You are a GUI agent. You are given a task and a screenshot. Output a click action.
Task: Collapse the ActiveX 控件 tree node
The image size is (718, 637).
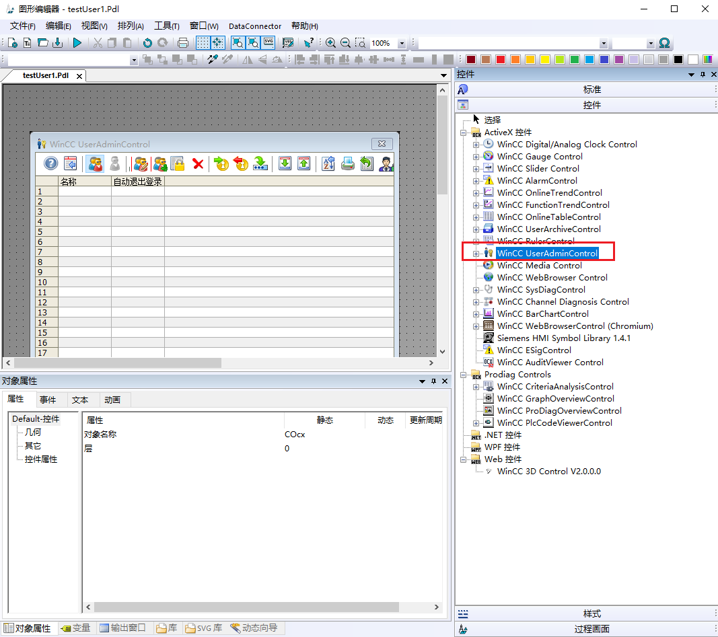(x=464, y=133)
